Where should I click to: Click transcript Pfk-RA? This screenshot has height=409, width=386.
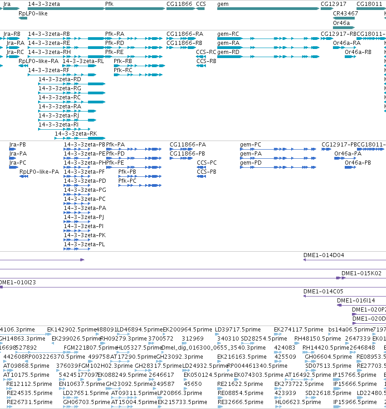[115, 34]
